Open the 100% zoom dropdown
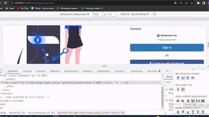This screenshot has width=209, height=117. click(x=124, y=14)
